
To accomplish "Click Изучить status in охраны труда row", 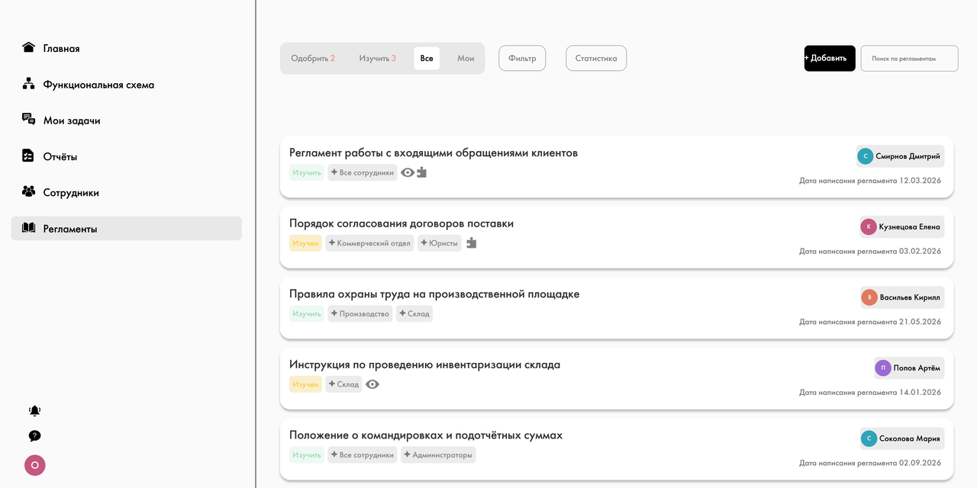I will 307,313.
